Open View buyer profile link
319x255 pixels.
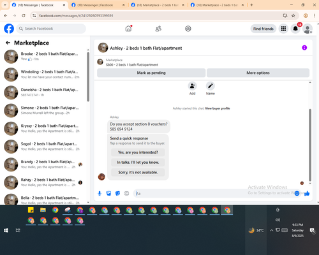[218, 108]
